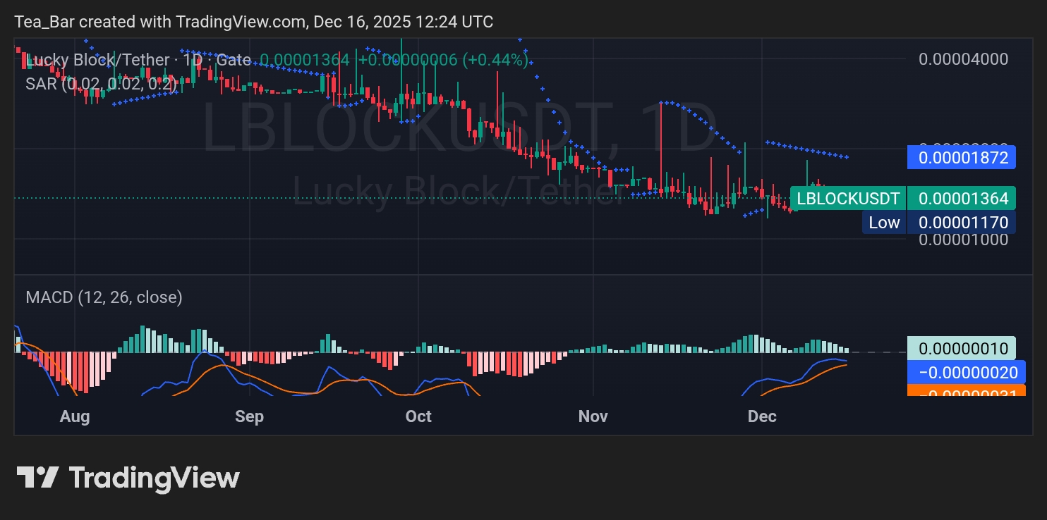Click the orange MACD signal value label
1047x520 pixels.
point(966,390)
